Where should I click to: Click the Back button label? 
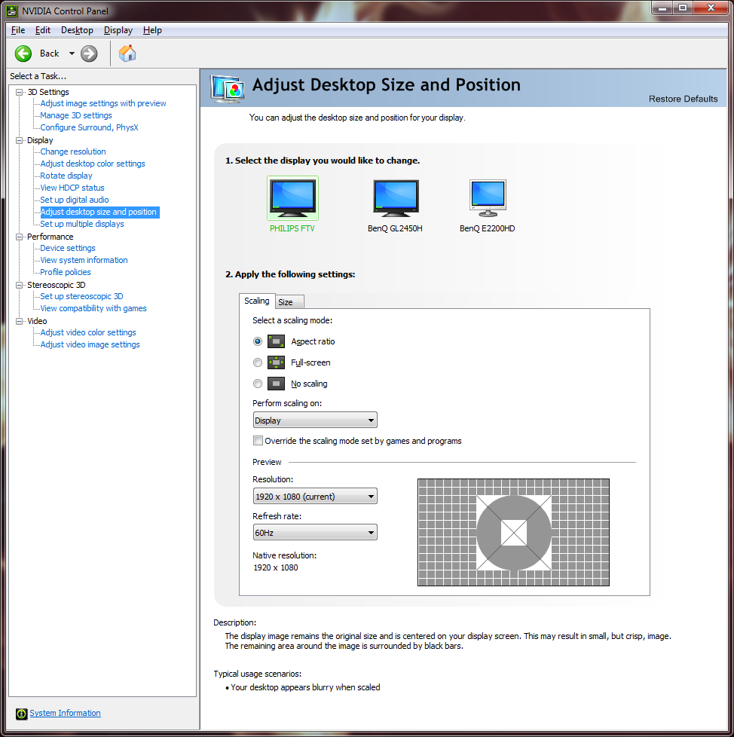click(49, 54)
